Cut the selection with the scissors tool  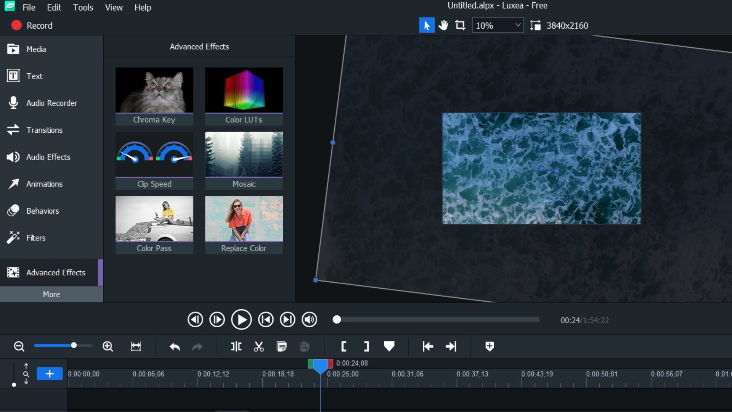(258, 346)
